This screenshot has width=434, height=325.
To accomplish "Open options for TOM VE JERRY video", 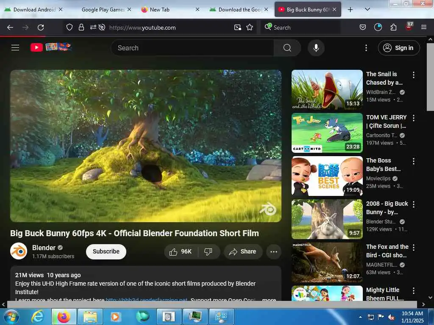I will click(414, 118).
